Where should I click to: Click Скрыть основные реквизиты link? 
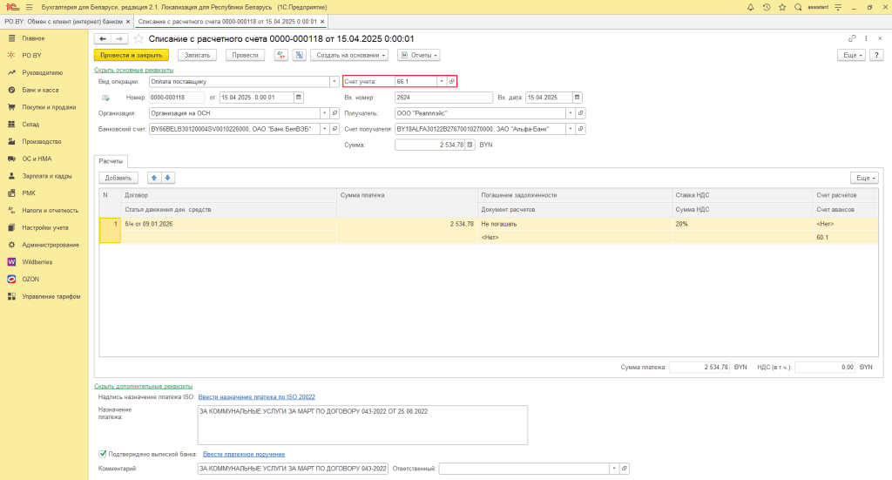point(133,70)
